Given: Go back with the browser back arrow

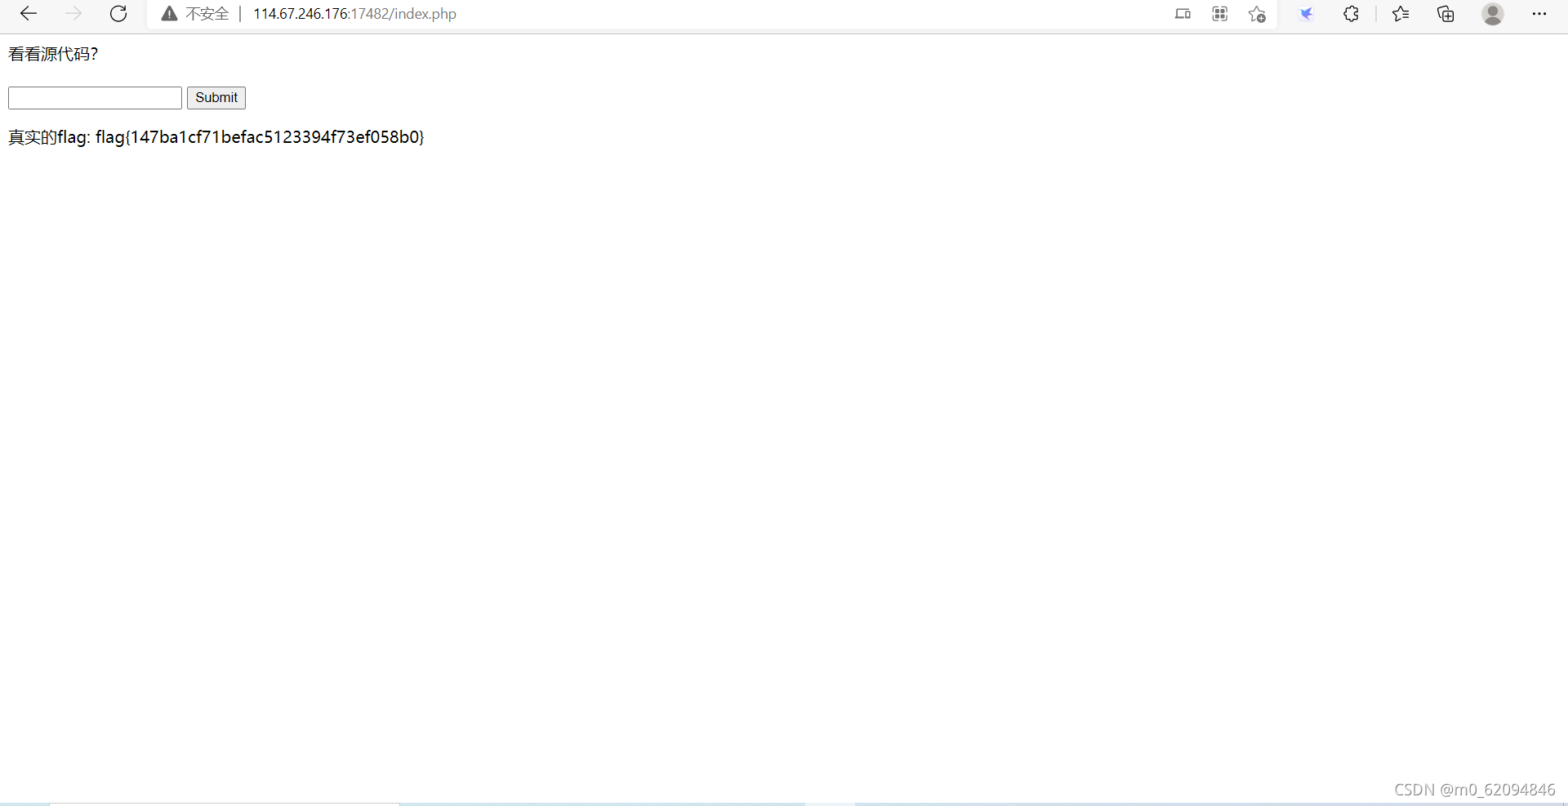Looking at the screenshot, I should click(29, 14).
